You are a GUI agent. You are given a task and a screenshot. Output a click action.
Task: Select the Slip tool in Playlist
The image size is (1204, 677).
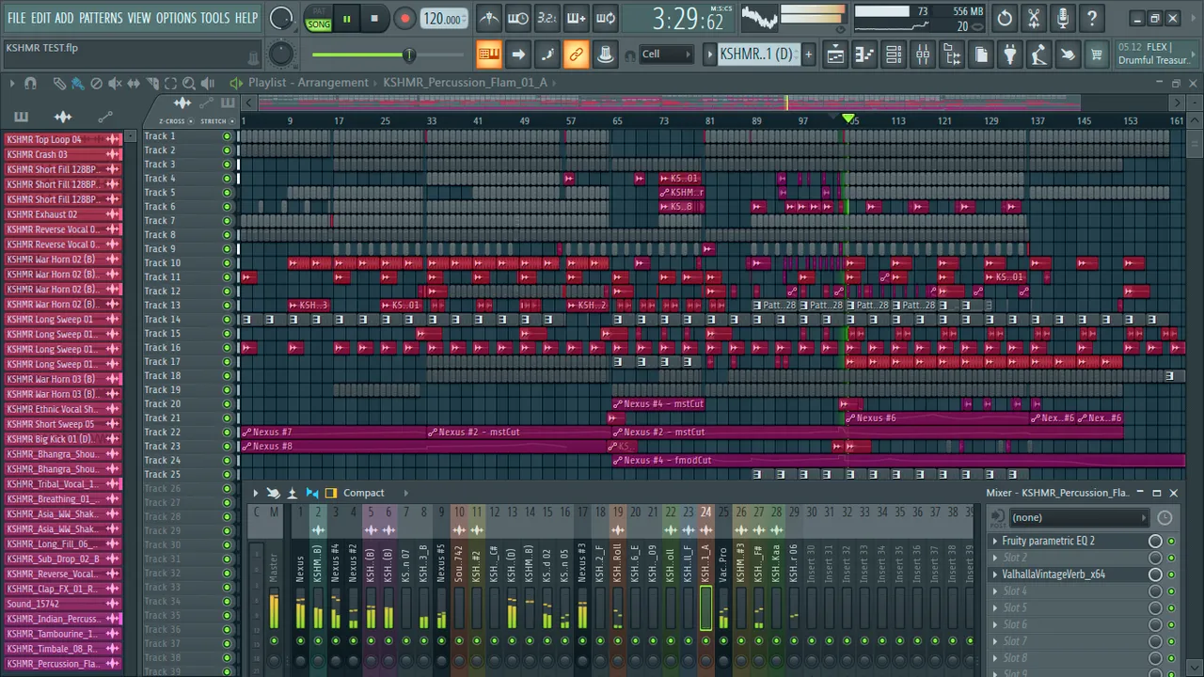(x=134, y=84)
